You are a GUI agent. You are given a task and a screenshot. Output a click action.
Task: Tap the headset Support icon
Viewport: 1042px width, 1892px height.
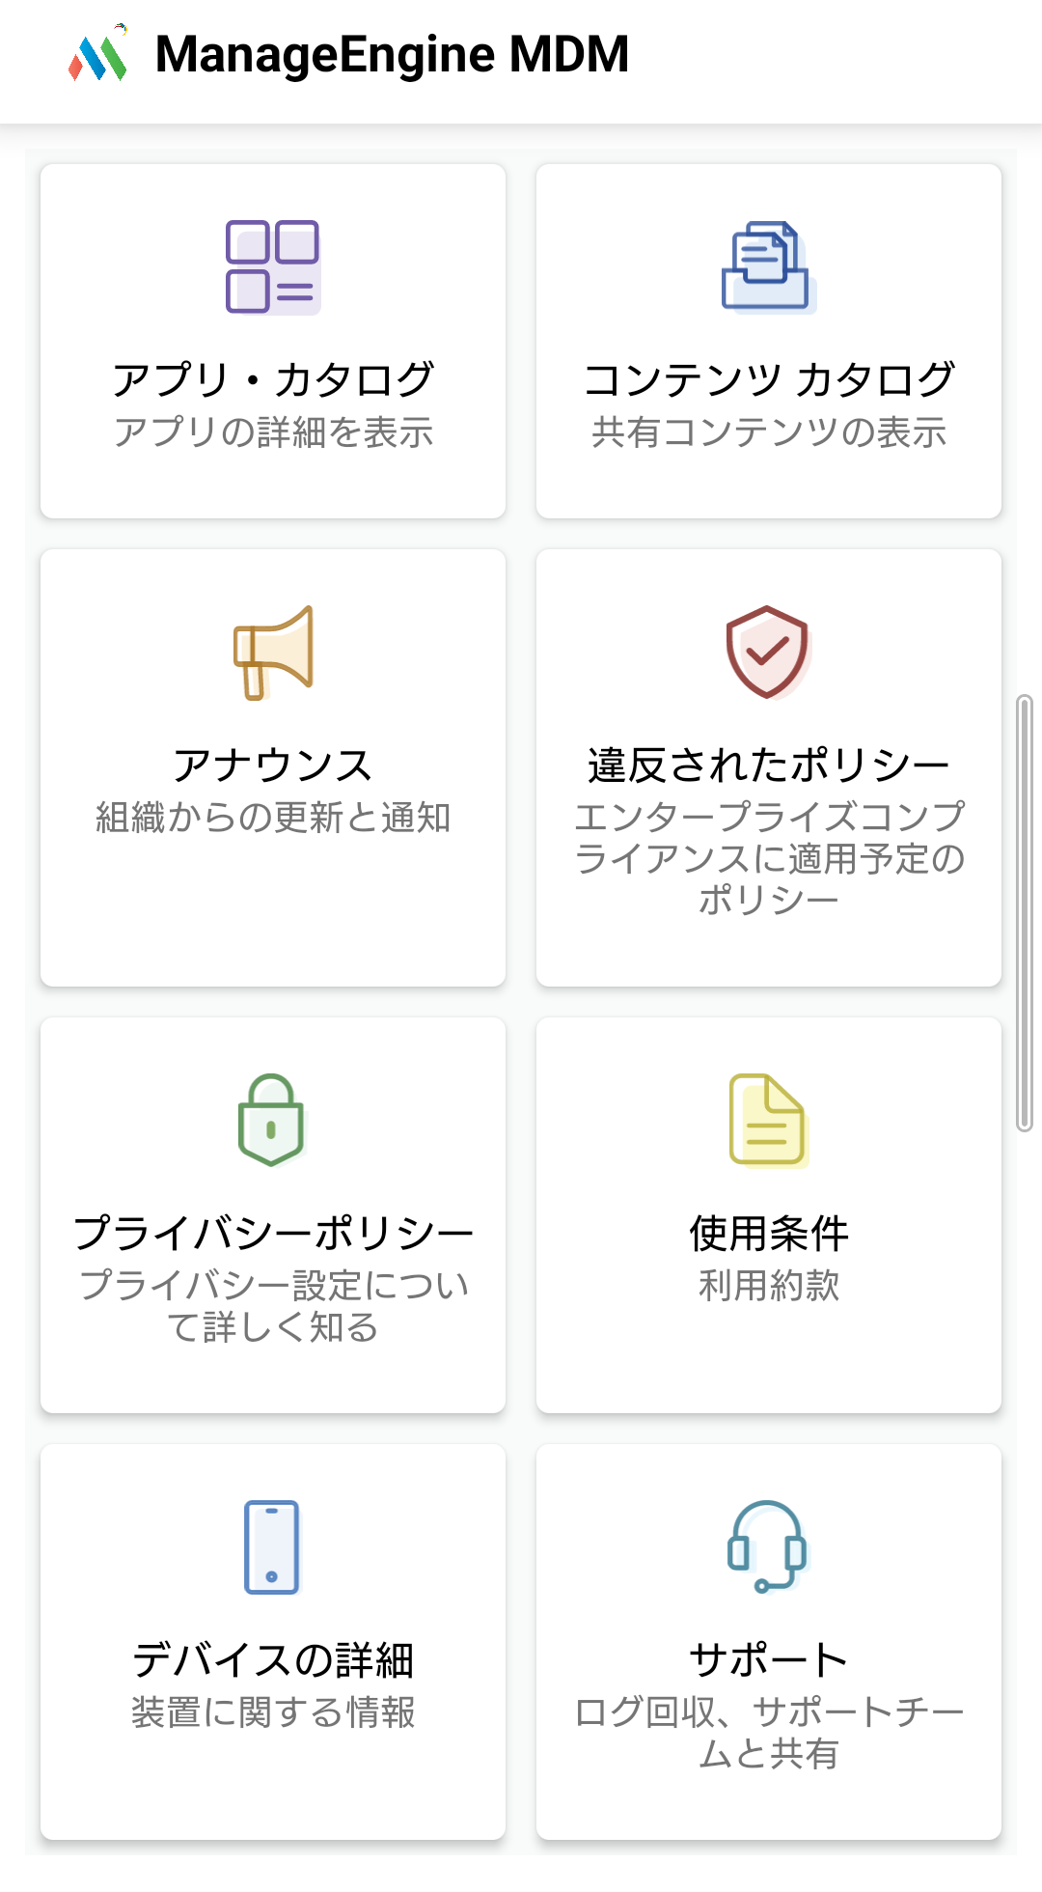(767, 1546)
